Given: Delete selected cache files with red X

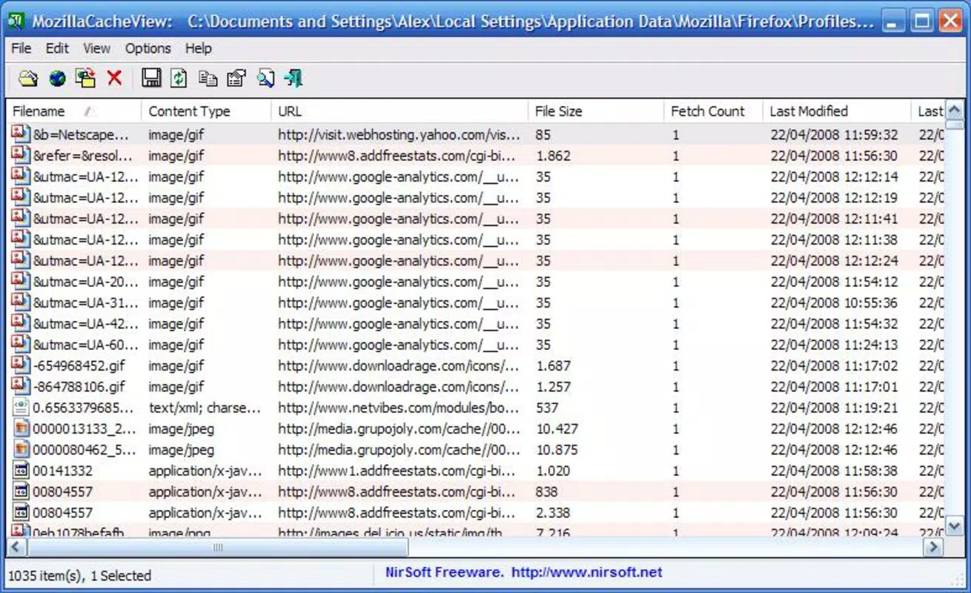Looking at the screenshot, I should point(114,78).
